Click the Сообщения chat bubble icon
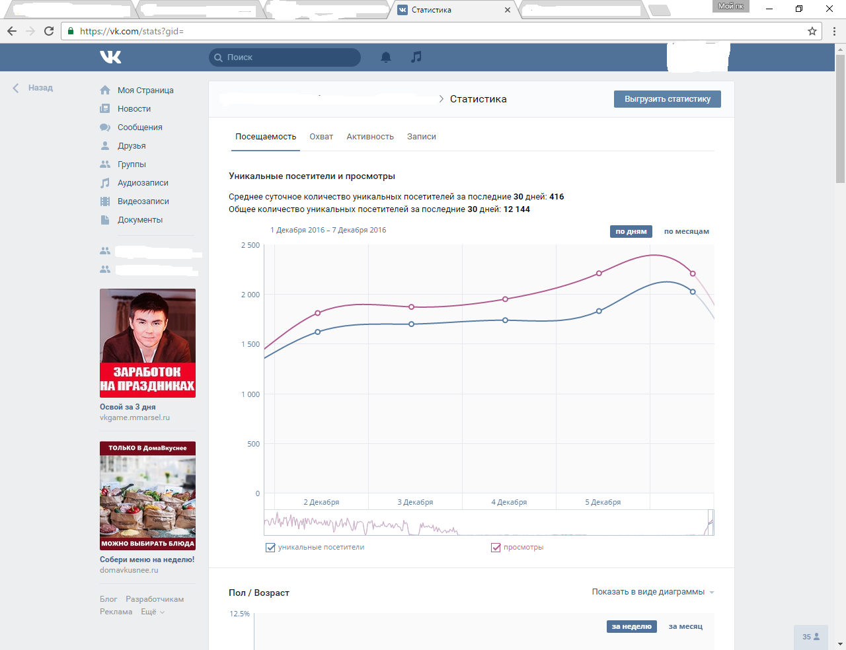 click(x=105, y=127)
